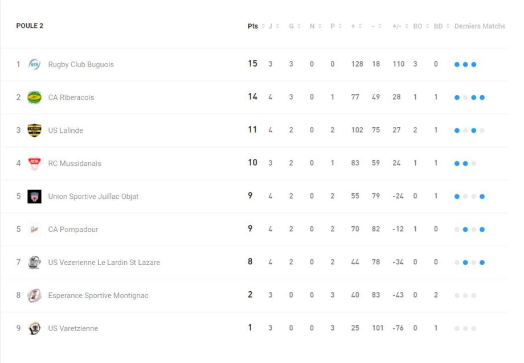Click CA Riberacois's last blue match dot
The height and width of the screenshot is (363, 524).
point(482,97)
